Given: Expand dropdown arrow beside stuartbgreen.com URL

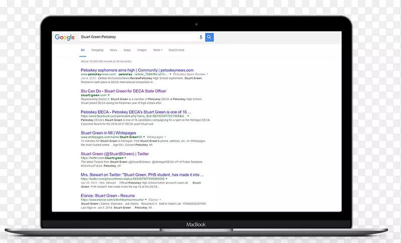Looking at the screenshot, I should (x=109, y=95).
